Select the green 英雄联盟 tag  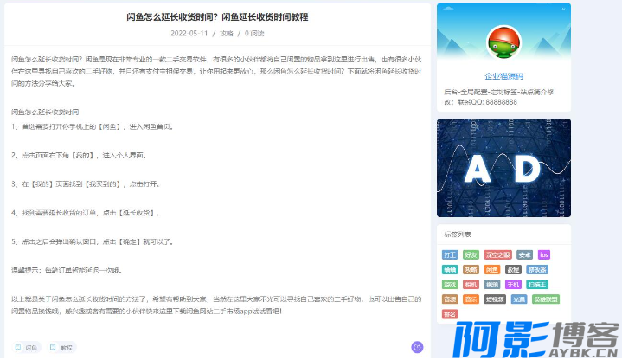pyautogui.click(x=546, y=299)
